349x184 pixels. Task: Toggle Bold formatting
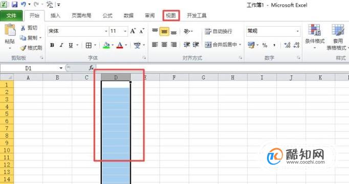pos(52,45)
